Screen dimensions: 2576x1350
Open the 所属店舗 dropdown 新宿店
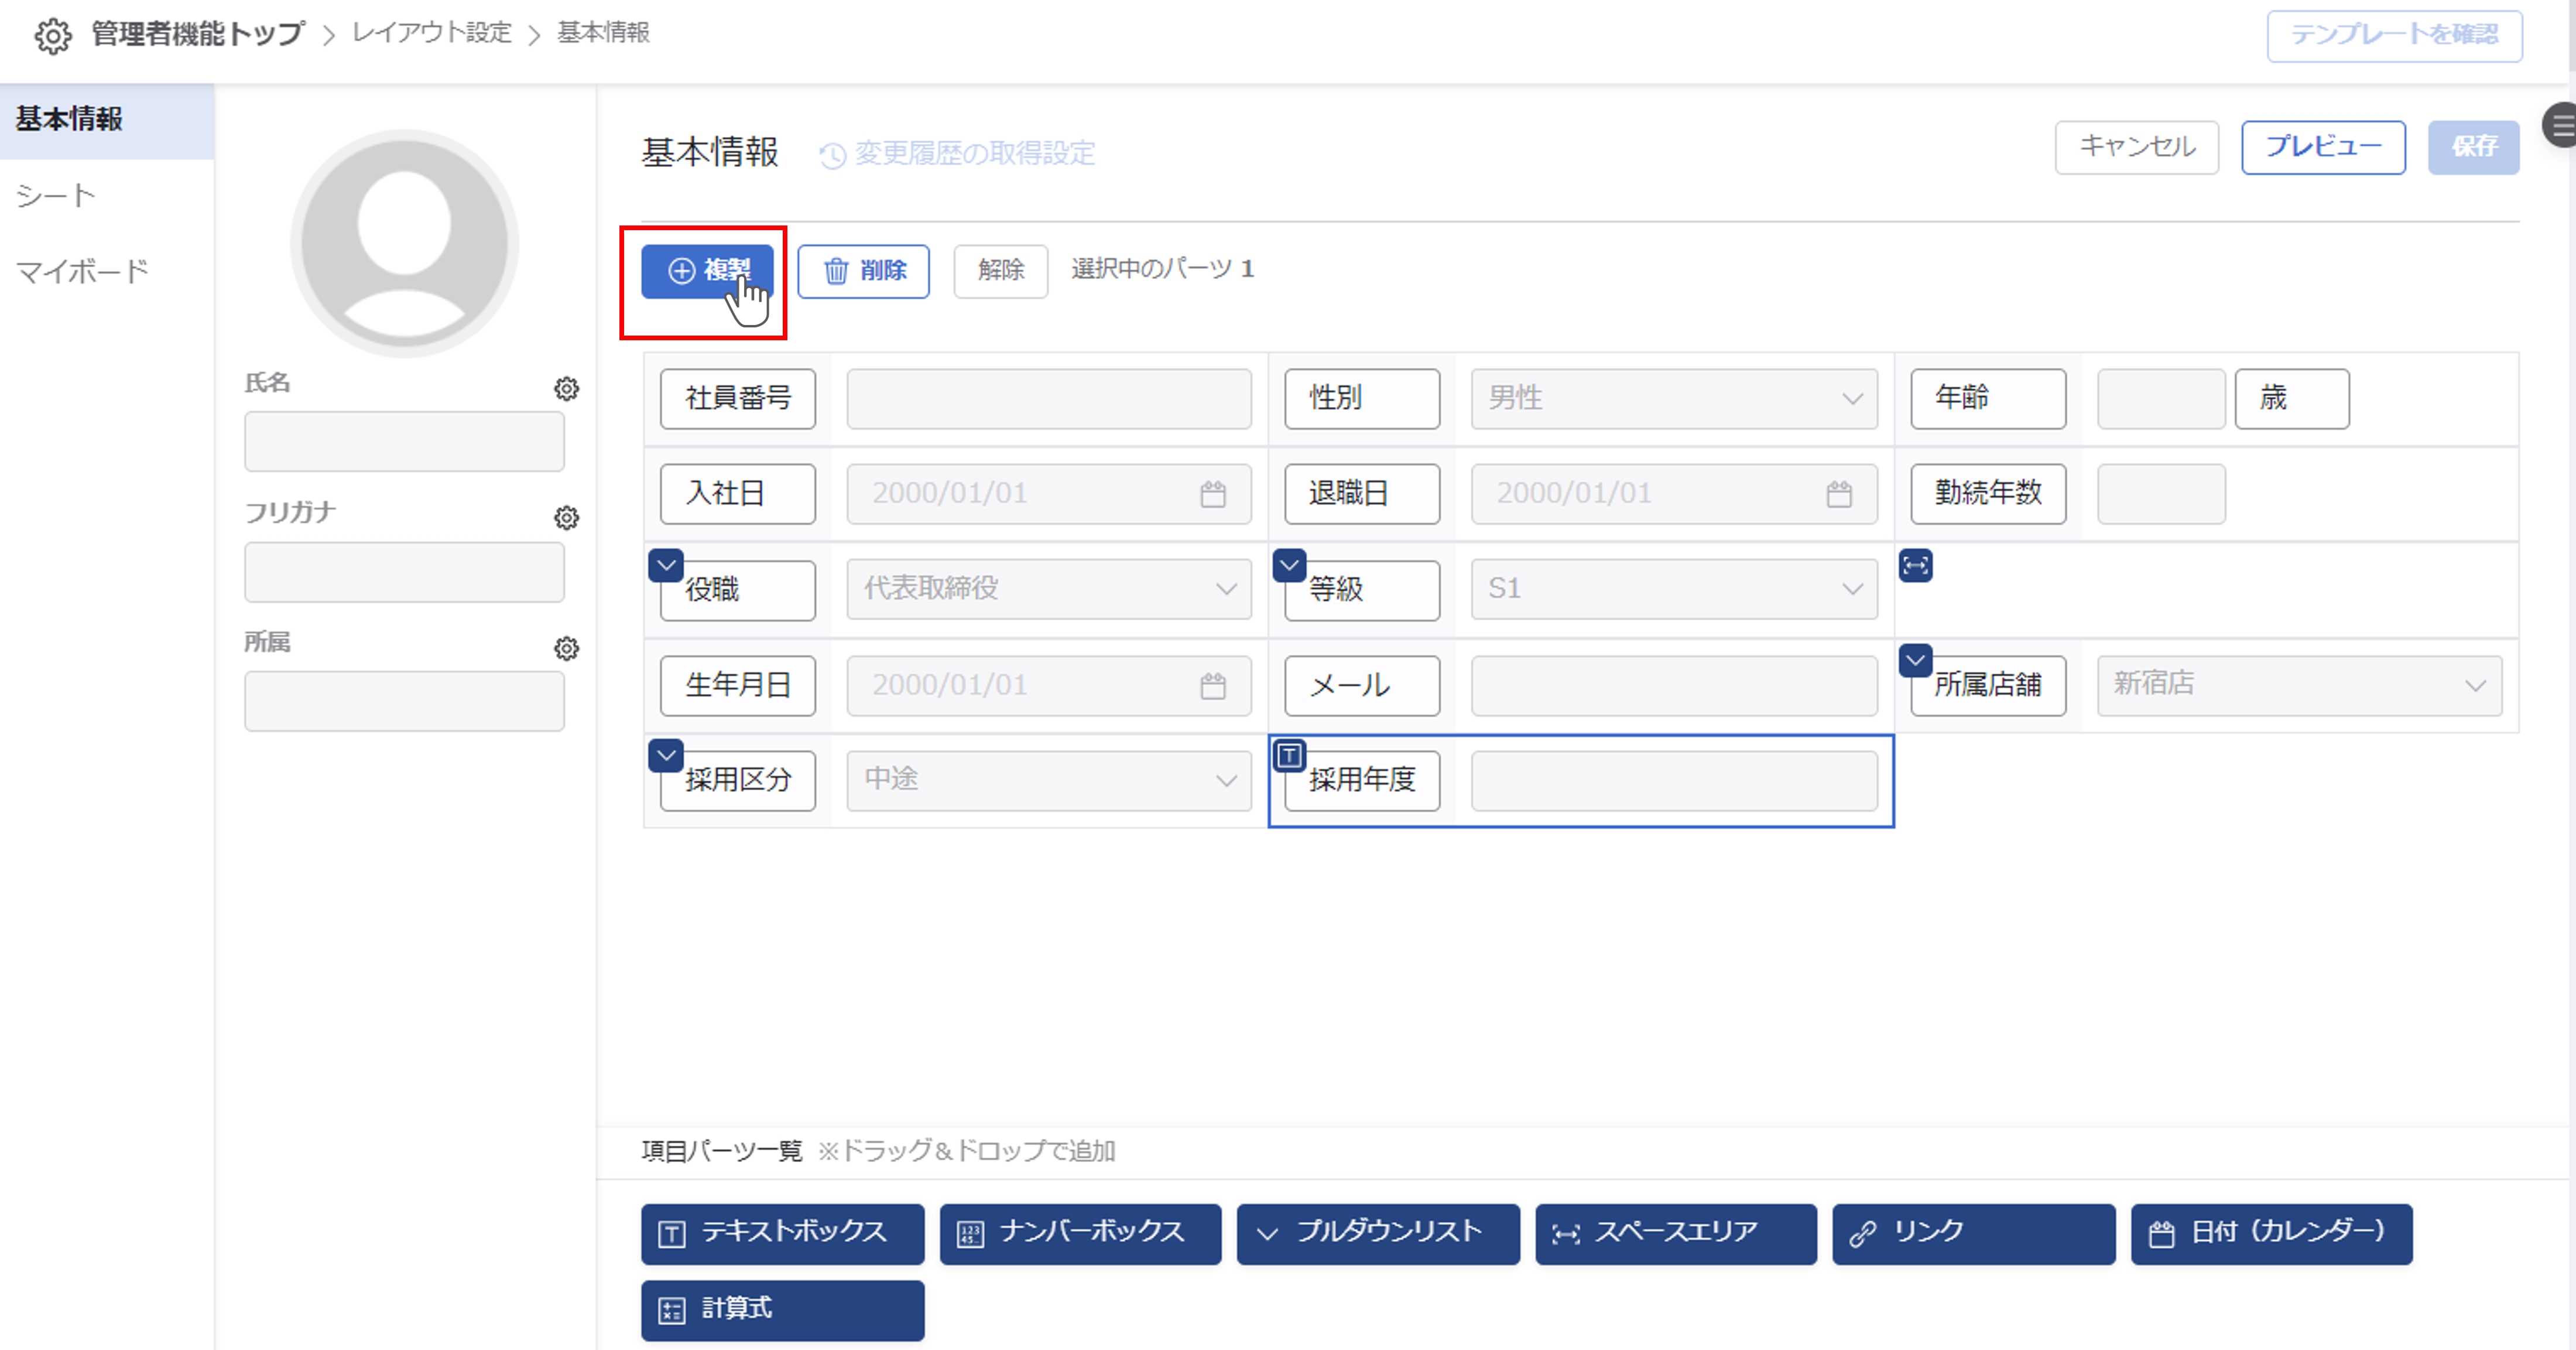coord(2298,685)
